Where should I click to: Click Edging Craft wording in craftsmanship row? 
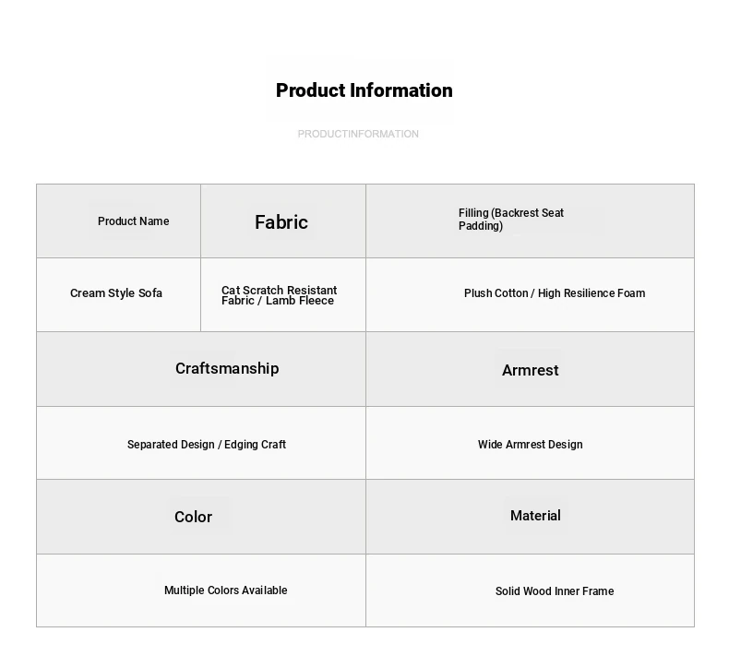255,445
